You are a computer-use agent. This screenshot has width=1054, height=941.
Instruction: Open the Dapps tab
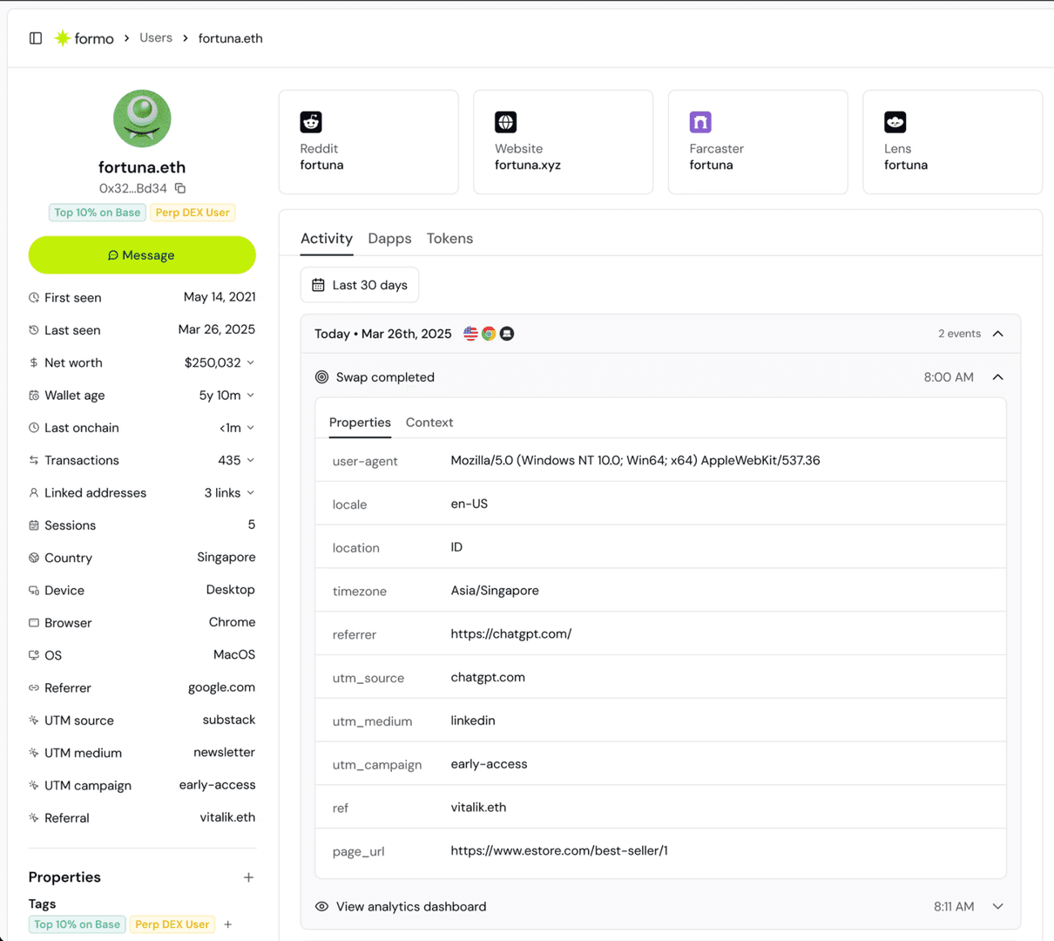click(389, 238)
